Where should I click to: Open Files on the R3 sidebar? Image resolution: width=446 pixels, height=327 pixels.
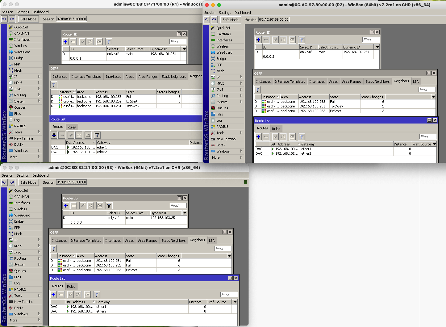coord(17,277)
